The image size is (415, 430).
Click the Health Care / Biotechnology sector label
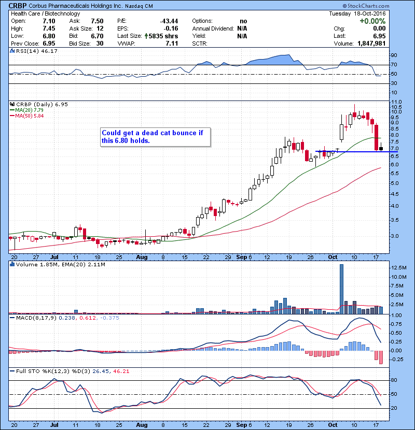coord(46,13)
